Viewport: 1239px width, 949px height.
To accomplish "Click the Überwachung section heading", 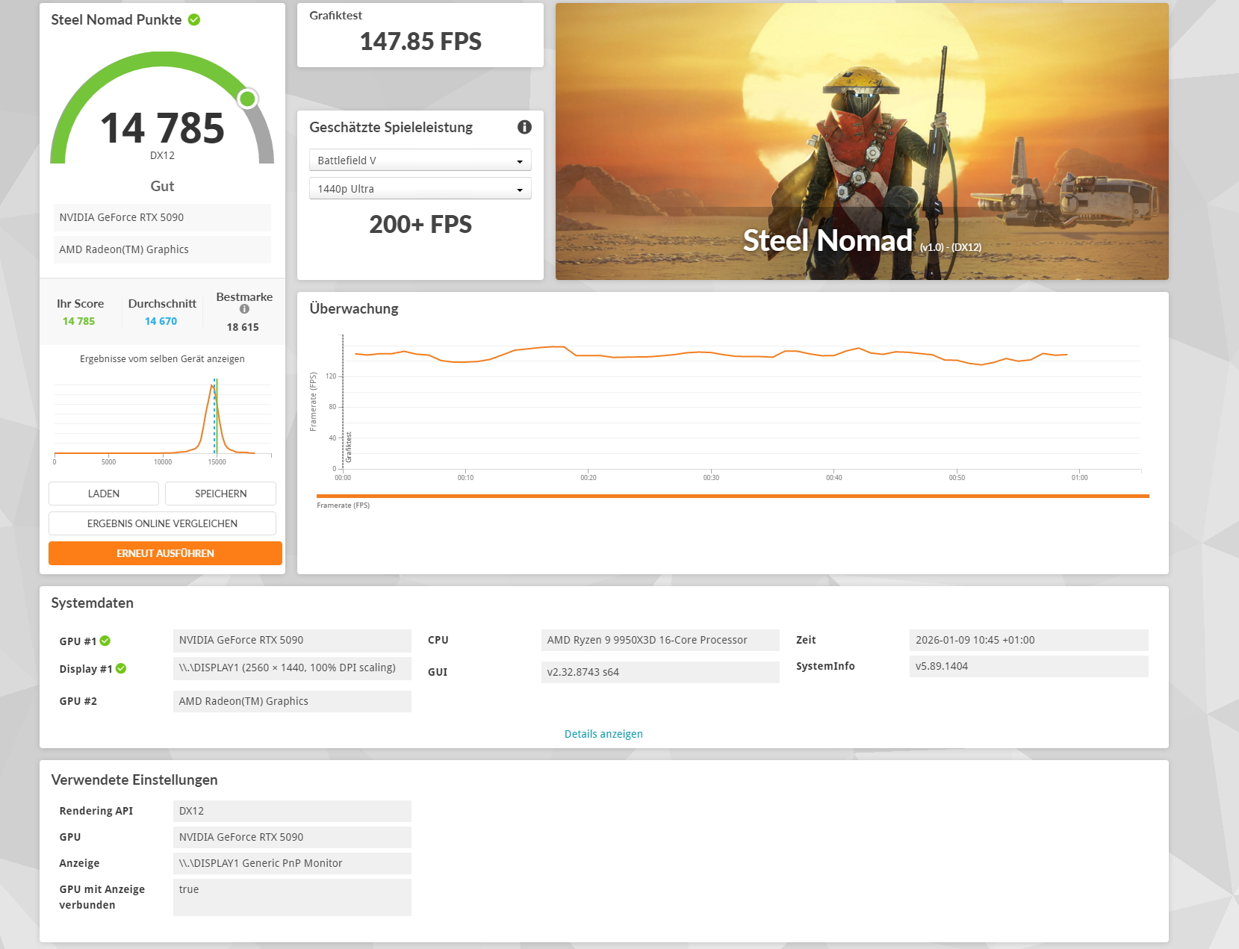I will pyautogui.click(x=354, y=308).
